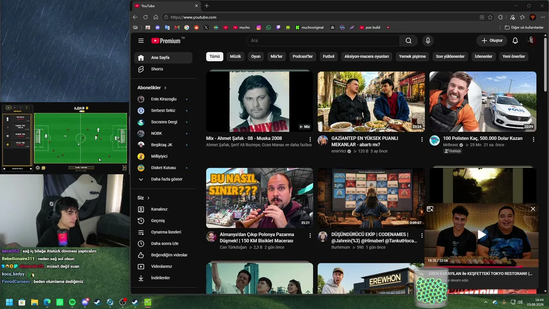Screen dimensions: 549x309
Task: Open Daha sonra izle watch later list
Action: click(164, 244)
